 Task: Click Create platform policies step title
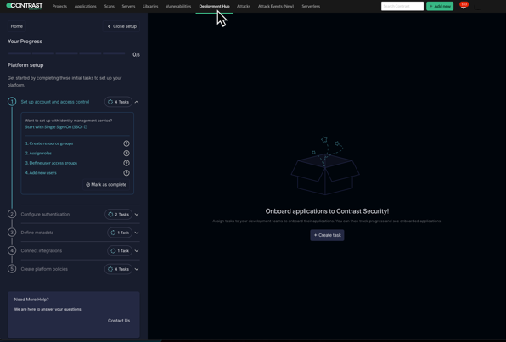click(x=44, y=269)
